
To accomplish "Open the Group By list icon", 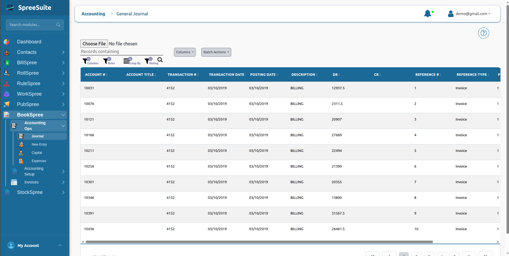I will click(x=126, y=61).
